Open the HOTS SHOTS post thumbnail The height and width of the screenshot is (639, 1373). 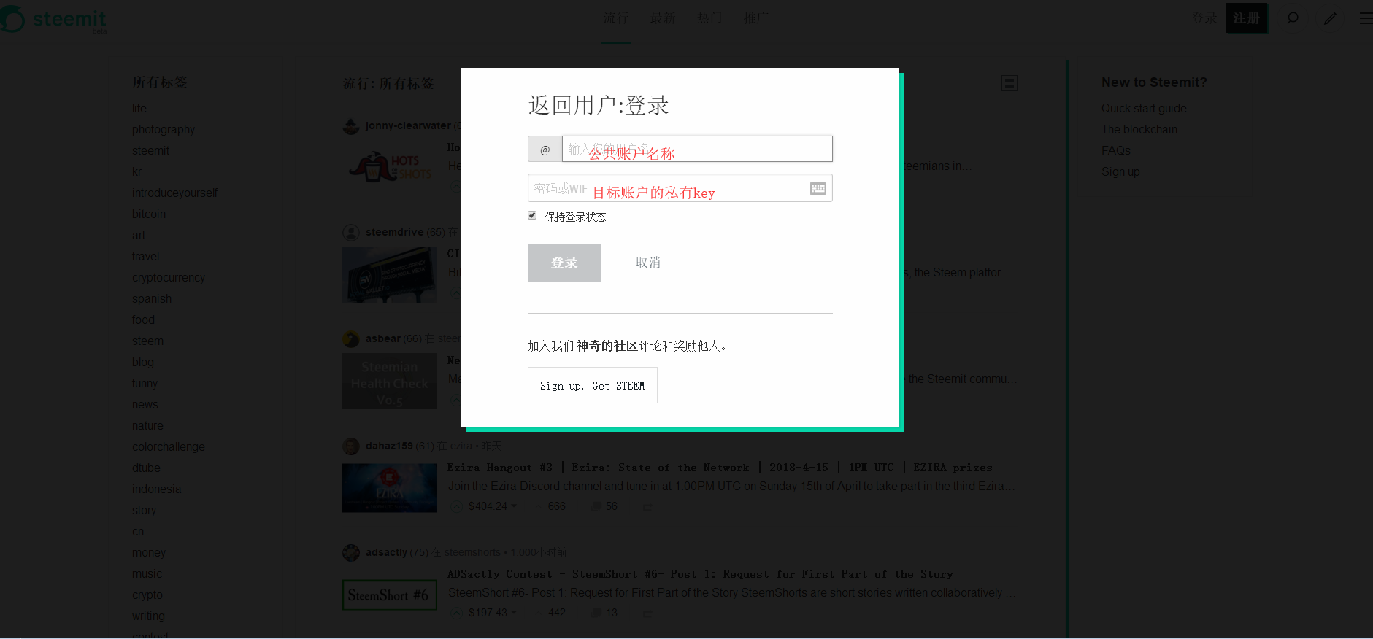click(390, 168)
